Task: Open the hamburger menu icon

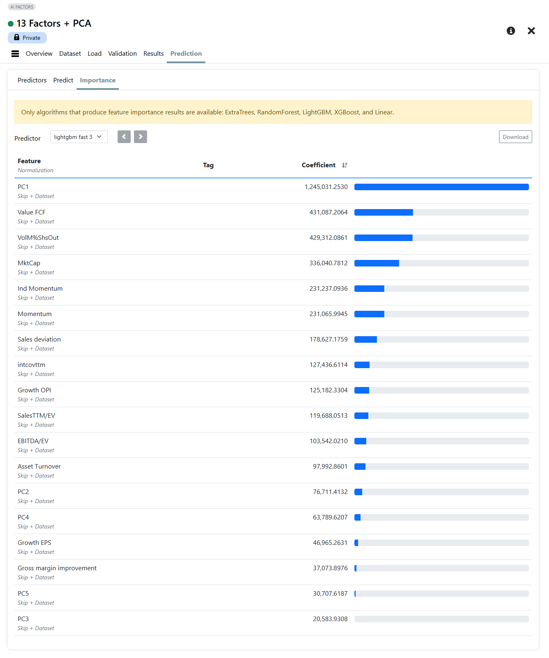Action: point(15,54)
